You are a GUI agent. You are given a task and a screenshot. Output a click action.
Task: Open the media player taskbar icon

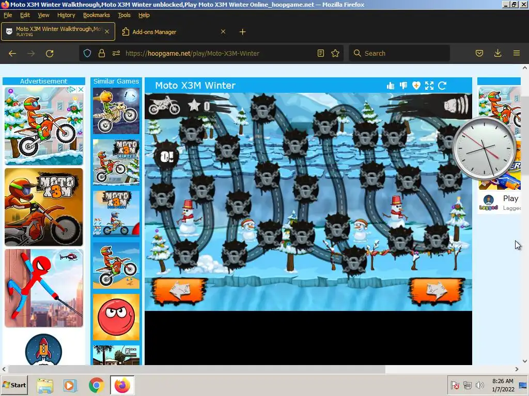(x=70, y=385)
